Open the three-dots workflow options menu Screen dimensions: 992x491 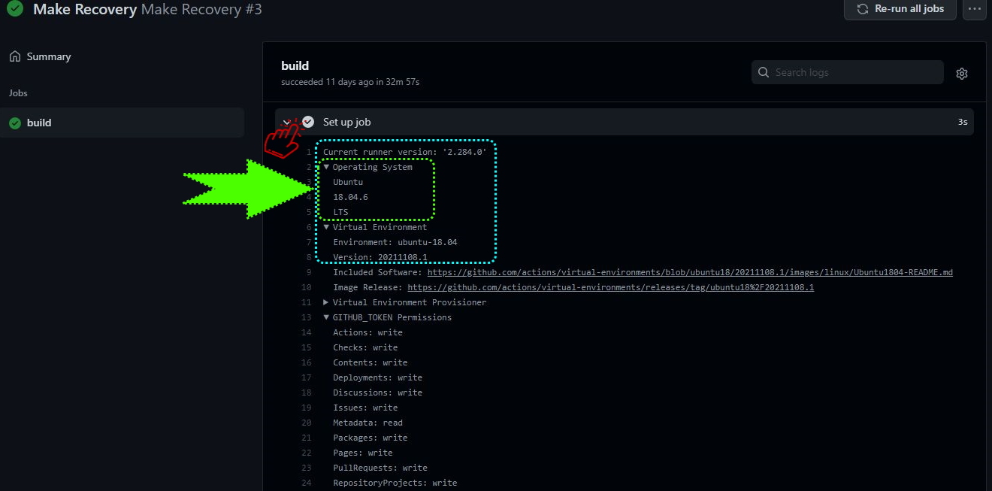click(x=975, y=9)
